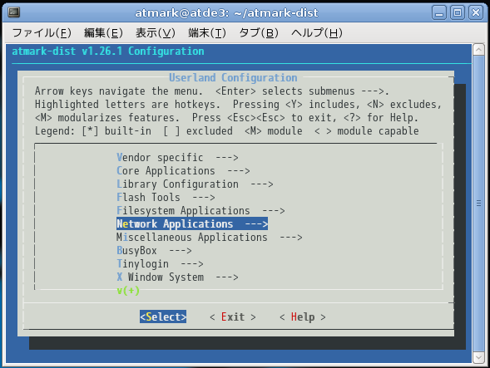The height and width of the screenshot is (368, 490).
Task: Open the Core Applications submenu
Action: [183, 171]
